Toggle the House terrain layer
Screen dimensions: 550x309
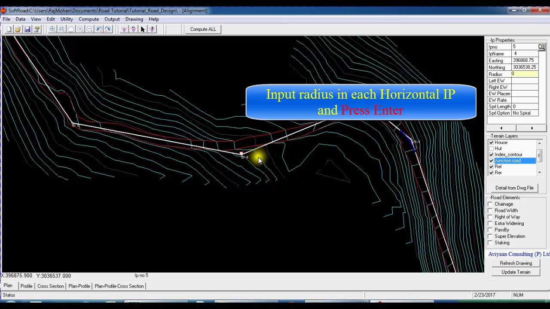(491, 142)
